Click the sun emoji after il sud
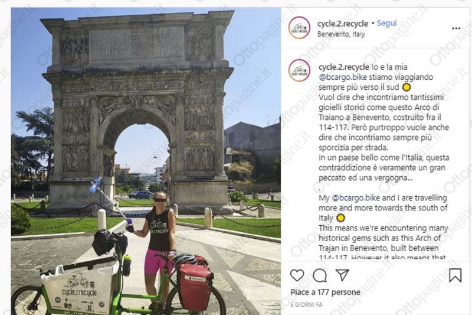 click(x=407, y=87)
